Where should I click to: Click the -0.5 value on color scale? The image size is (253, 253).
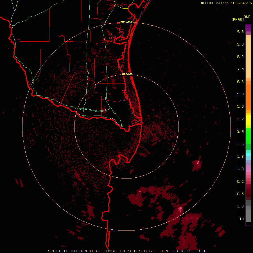(x=239, y=194)
